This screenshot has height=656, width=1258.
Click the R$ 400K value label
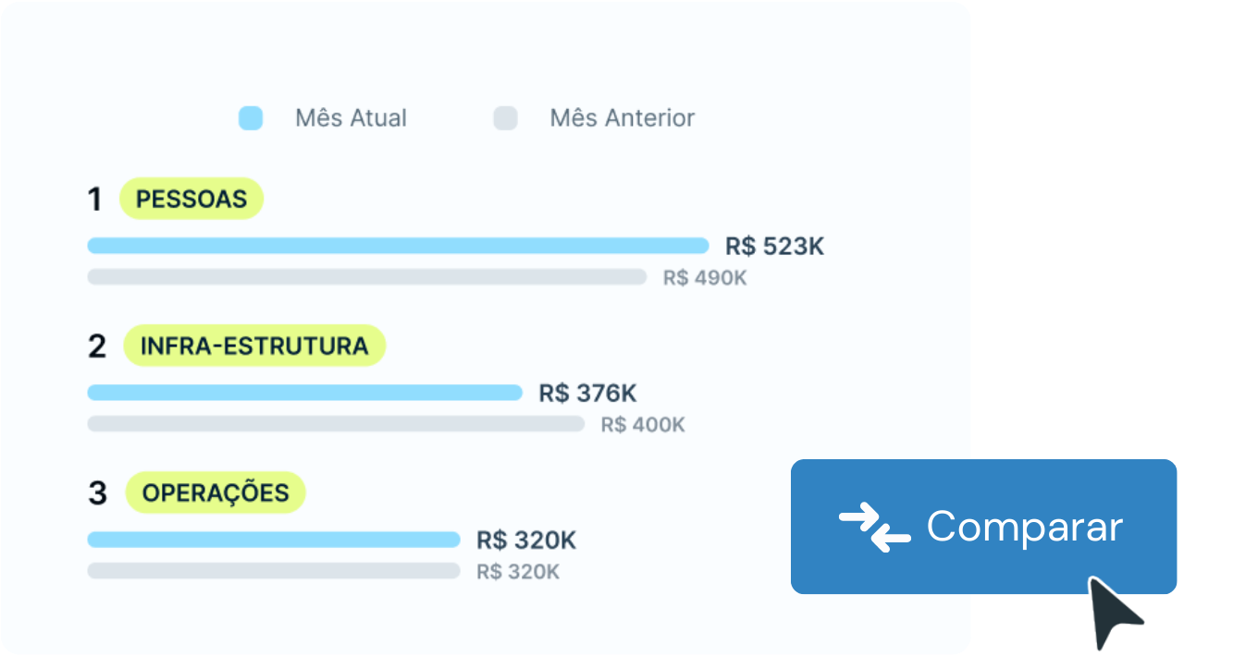(643, 425)
